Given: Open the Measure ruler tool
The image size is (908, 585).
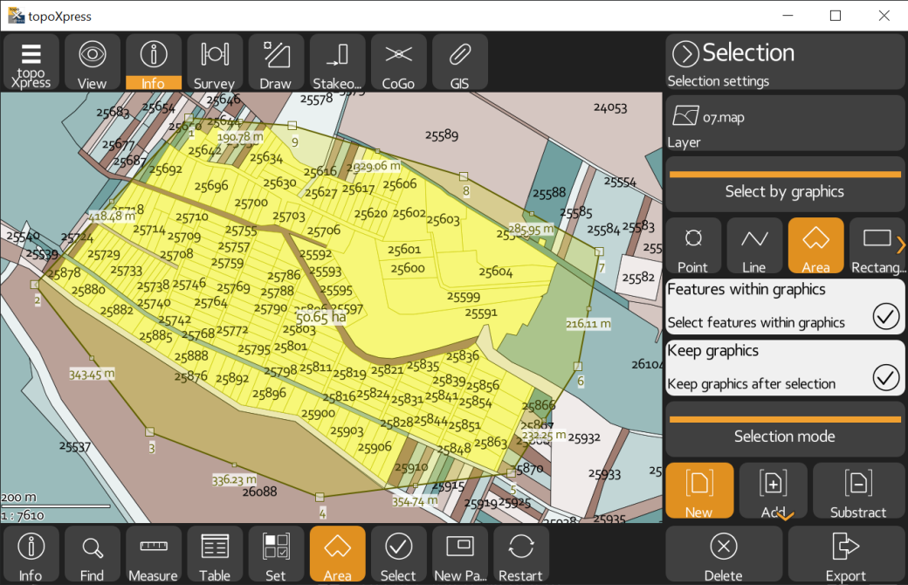Looking at the screenshot, I should pos(153,554).
